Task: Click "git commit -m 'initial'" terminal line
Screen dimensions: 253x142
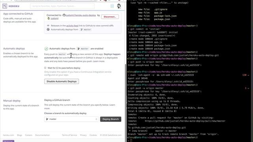Action: click(145, 29)
